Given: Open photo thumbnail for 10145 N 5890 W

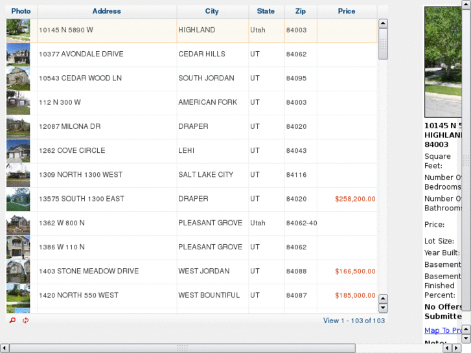Looking at the screenshot, I should click(x=18, y=30).
